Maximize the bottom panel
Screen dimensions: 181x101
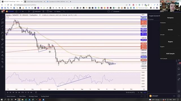tap(145, 97)
